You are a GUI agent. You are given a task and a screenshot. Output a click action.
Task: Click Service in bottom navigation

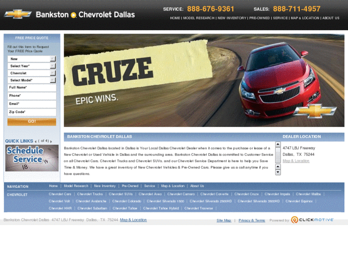[x=149, y=186]
